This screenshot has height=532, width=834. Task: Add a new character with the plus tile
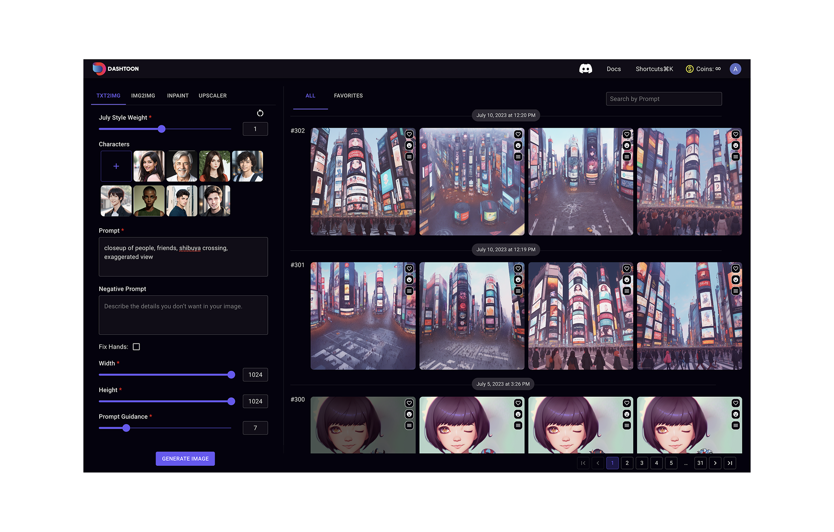[116, 166]
